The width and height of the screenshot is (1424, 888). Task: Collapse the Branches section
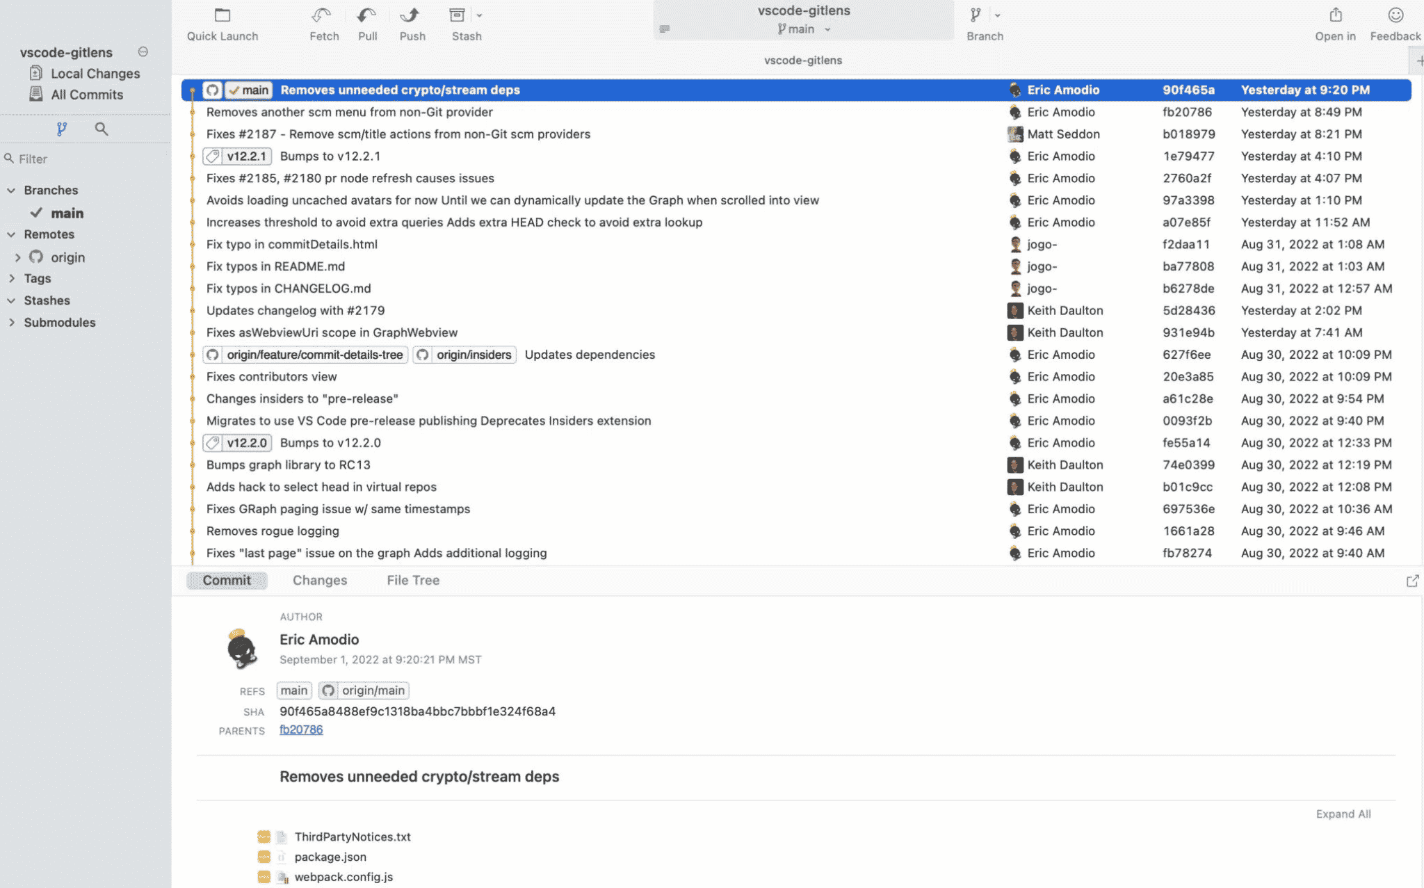(x=10, y=189)
